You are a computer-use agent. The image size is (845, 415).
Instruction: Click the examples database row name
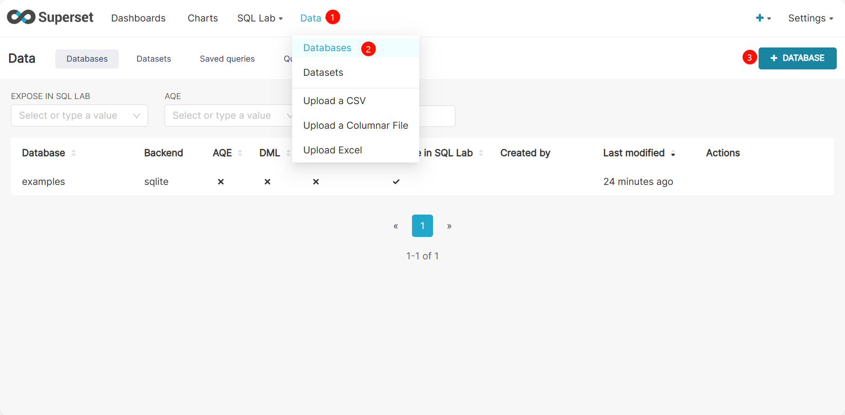click(43, 182)
